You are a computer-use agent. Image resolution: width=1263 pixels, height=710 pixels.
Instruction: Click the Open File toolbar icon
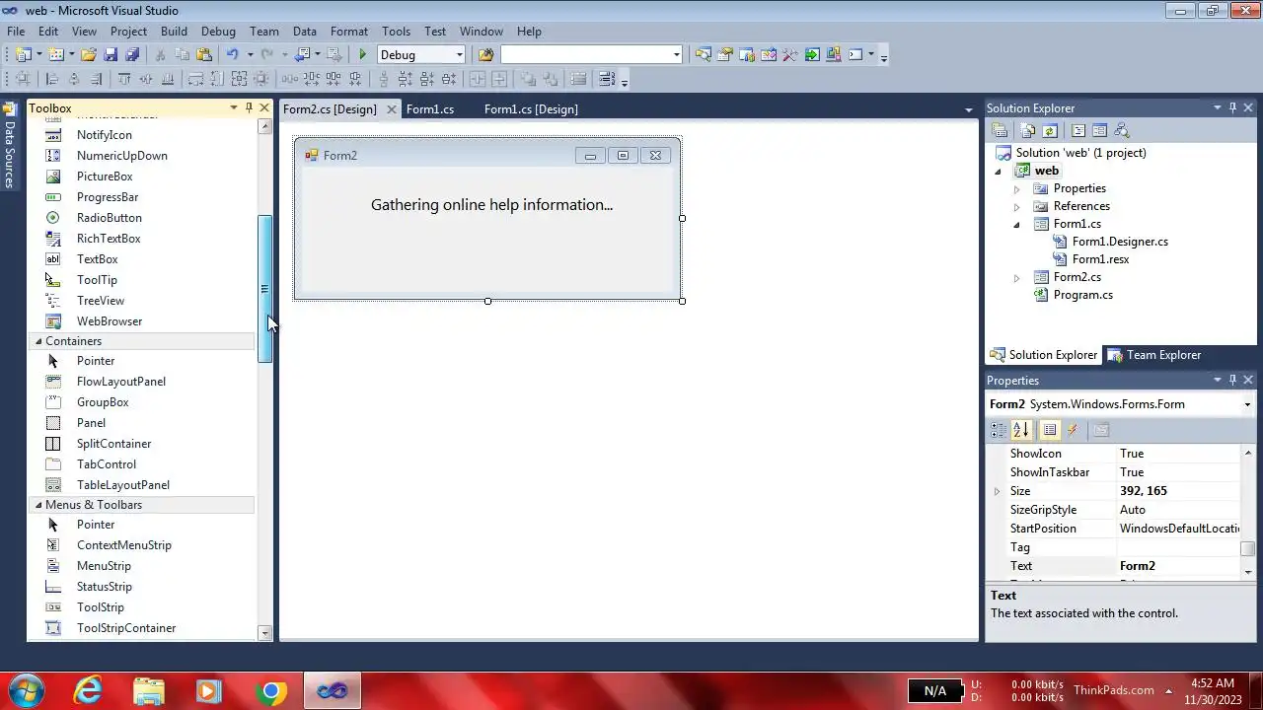pyautogui.click(x=89, y=55)
